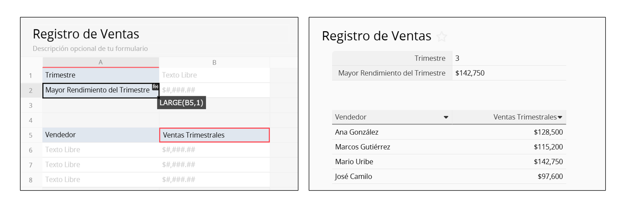Screen dimensions: 622x213
Task: Select the Ventas Trimestrales cell B5
Action: pos(214,135)
